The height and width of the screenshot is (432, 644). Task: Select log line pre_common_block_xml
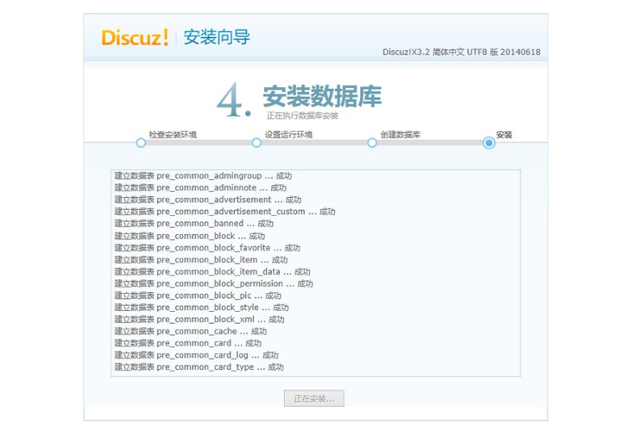click(x=199, y=320)
